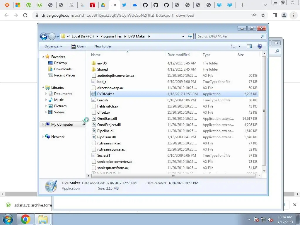The width and height of the screenshot is (300, 225).
Task: Select directshowtap.ax file
Action: tap(110, 88)
